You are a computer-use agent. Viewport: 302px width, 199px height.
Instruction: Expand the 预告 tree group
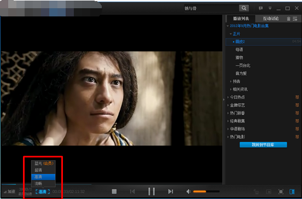tap(231, 81)
